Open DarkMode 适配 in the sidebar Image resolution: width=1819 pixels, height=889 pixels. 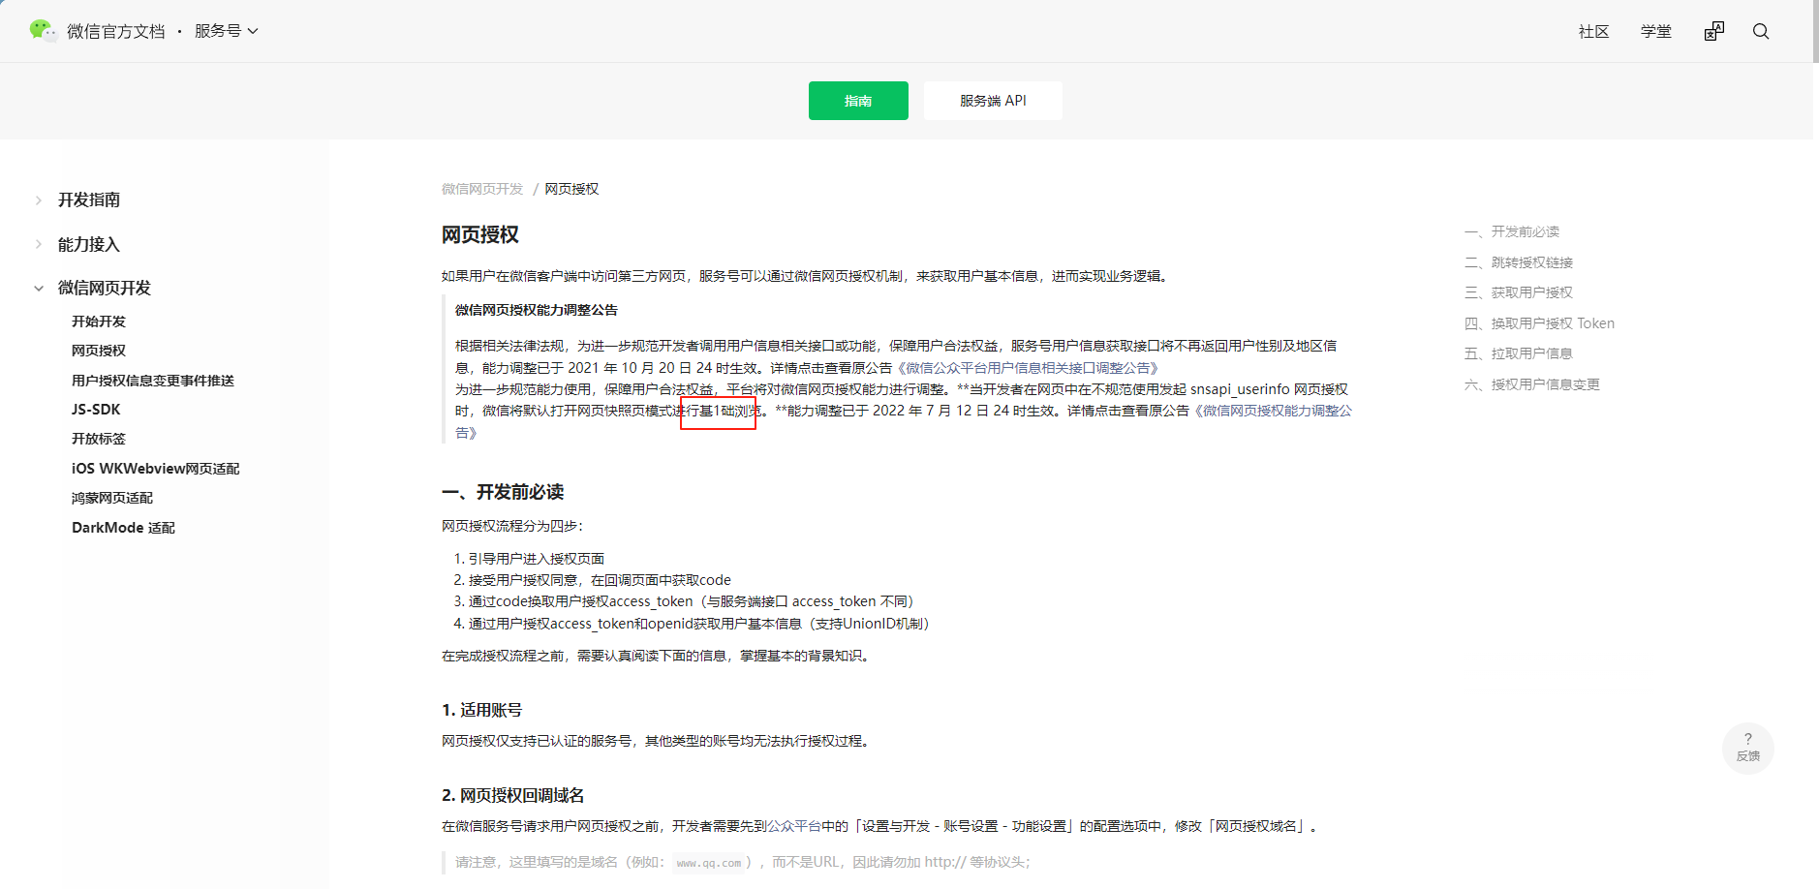click(x=124, y=528)
